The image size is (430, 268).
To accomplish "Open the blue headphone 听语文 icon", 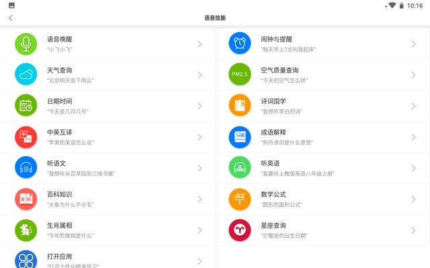I will pos(26,167).
